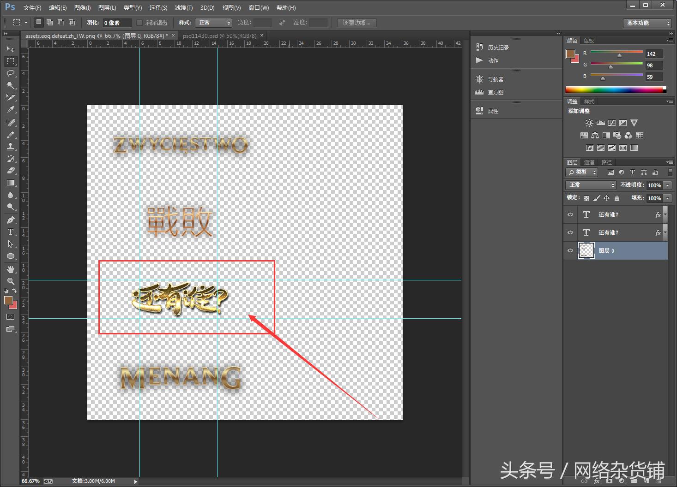Viewport: 677px width, 487px height.
Task: Open the 历史记录 panel
Action: pyautogui.click(x=498, y=48)
